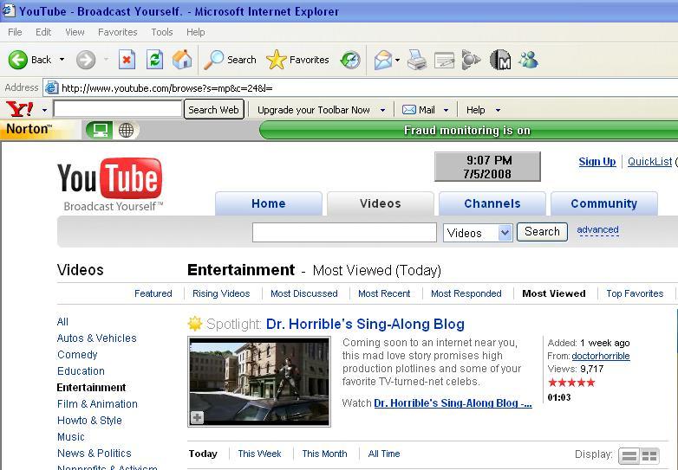Click the YouTube search input field
Image resolution: width=678 pixels, height=470 pixels.
pos(344,232)
